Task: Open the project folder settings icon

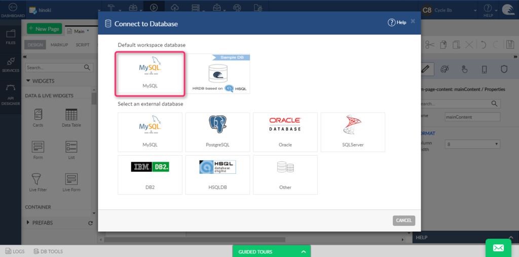Action: 258,7
